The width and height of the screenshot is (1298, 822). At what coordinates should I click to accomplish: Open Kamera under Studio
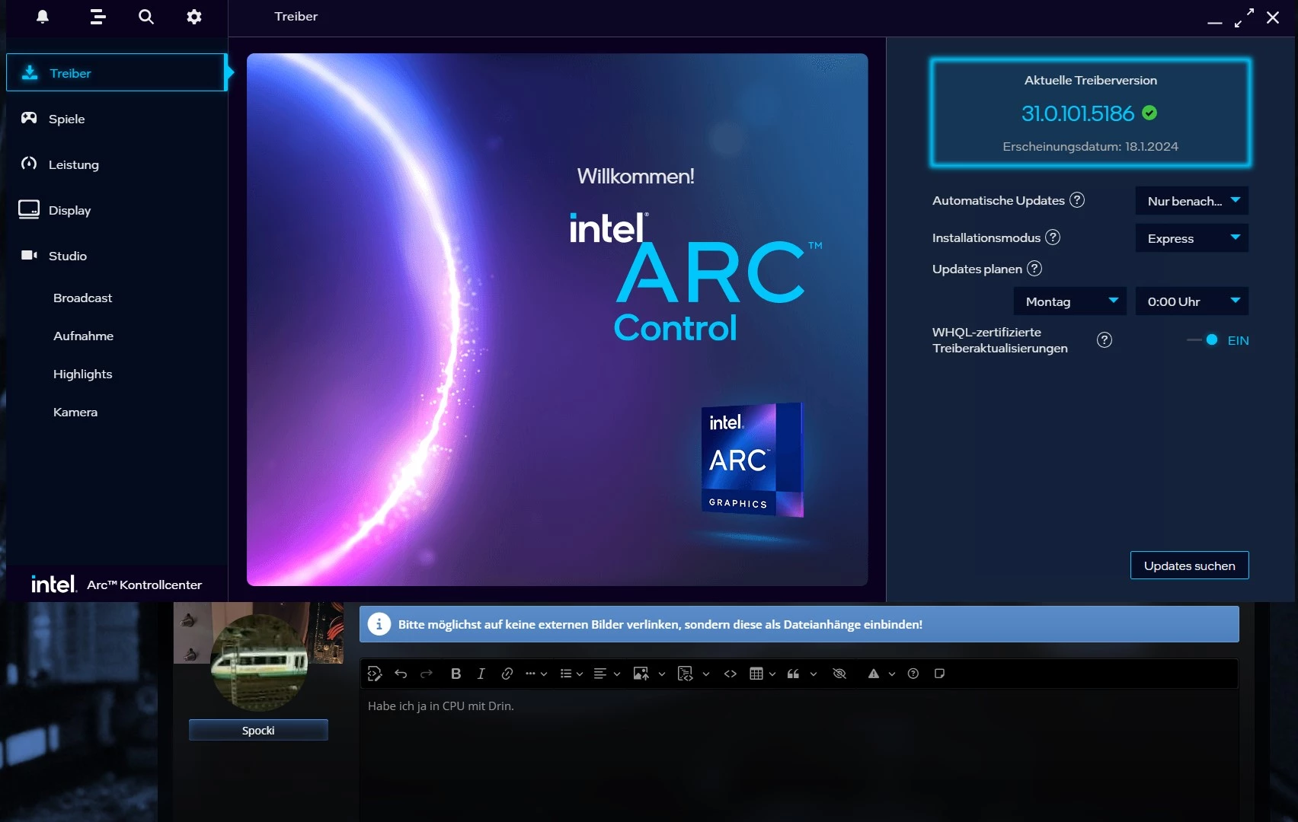pos(75,412)
